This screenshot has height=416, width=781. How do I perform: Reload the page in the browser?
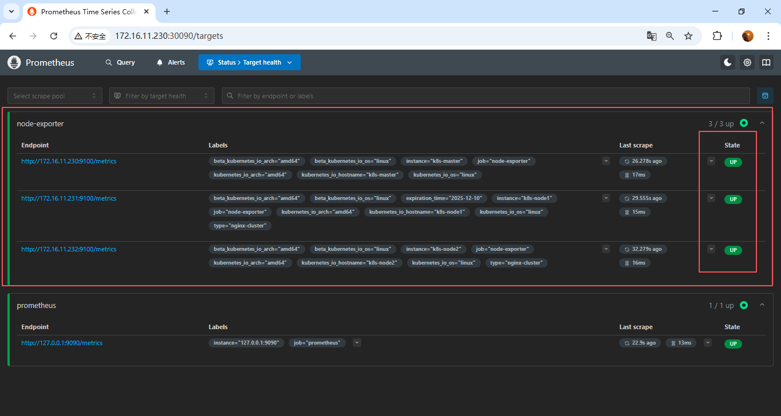tap(54, 36)
